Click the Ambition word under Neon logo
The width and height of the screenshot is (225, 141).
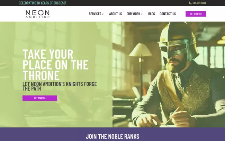[x=38, y=17]
